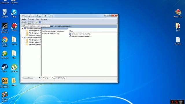Viewport: 185px width, 104px height.
Task: Select the folder icon beside Google Chrome
Action: pyautogui.click(x=14, y=41)
